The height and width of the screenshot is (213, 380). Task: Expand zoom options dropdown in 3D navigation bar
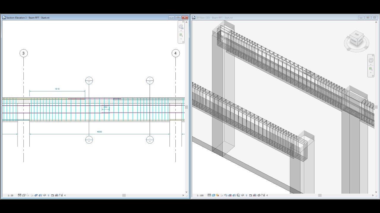[x=371, y=72]
